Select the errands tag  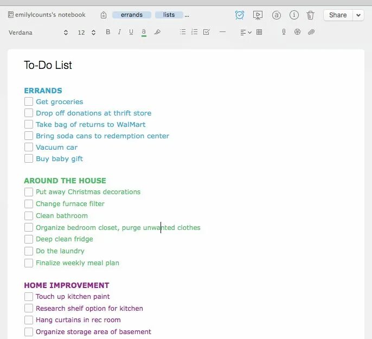point(132,15)
